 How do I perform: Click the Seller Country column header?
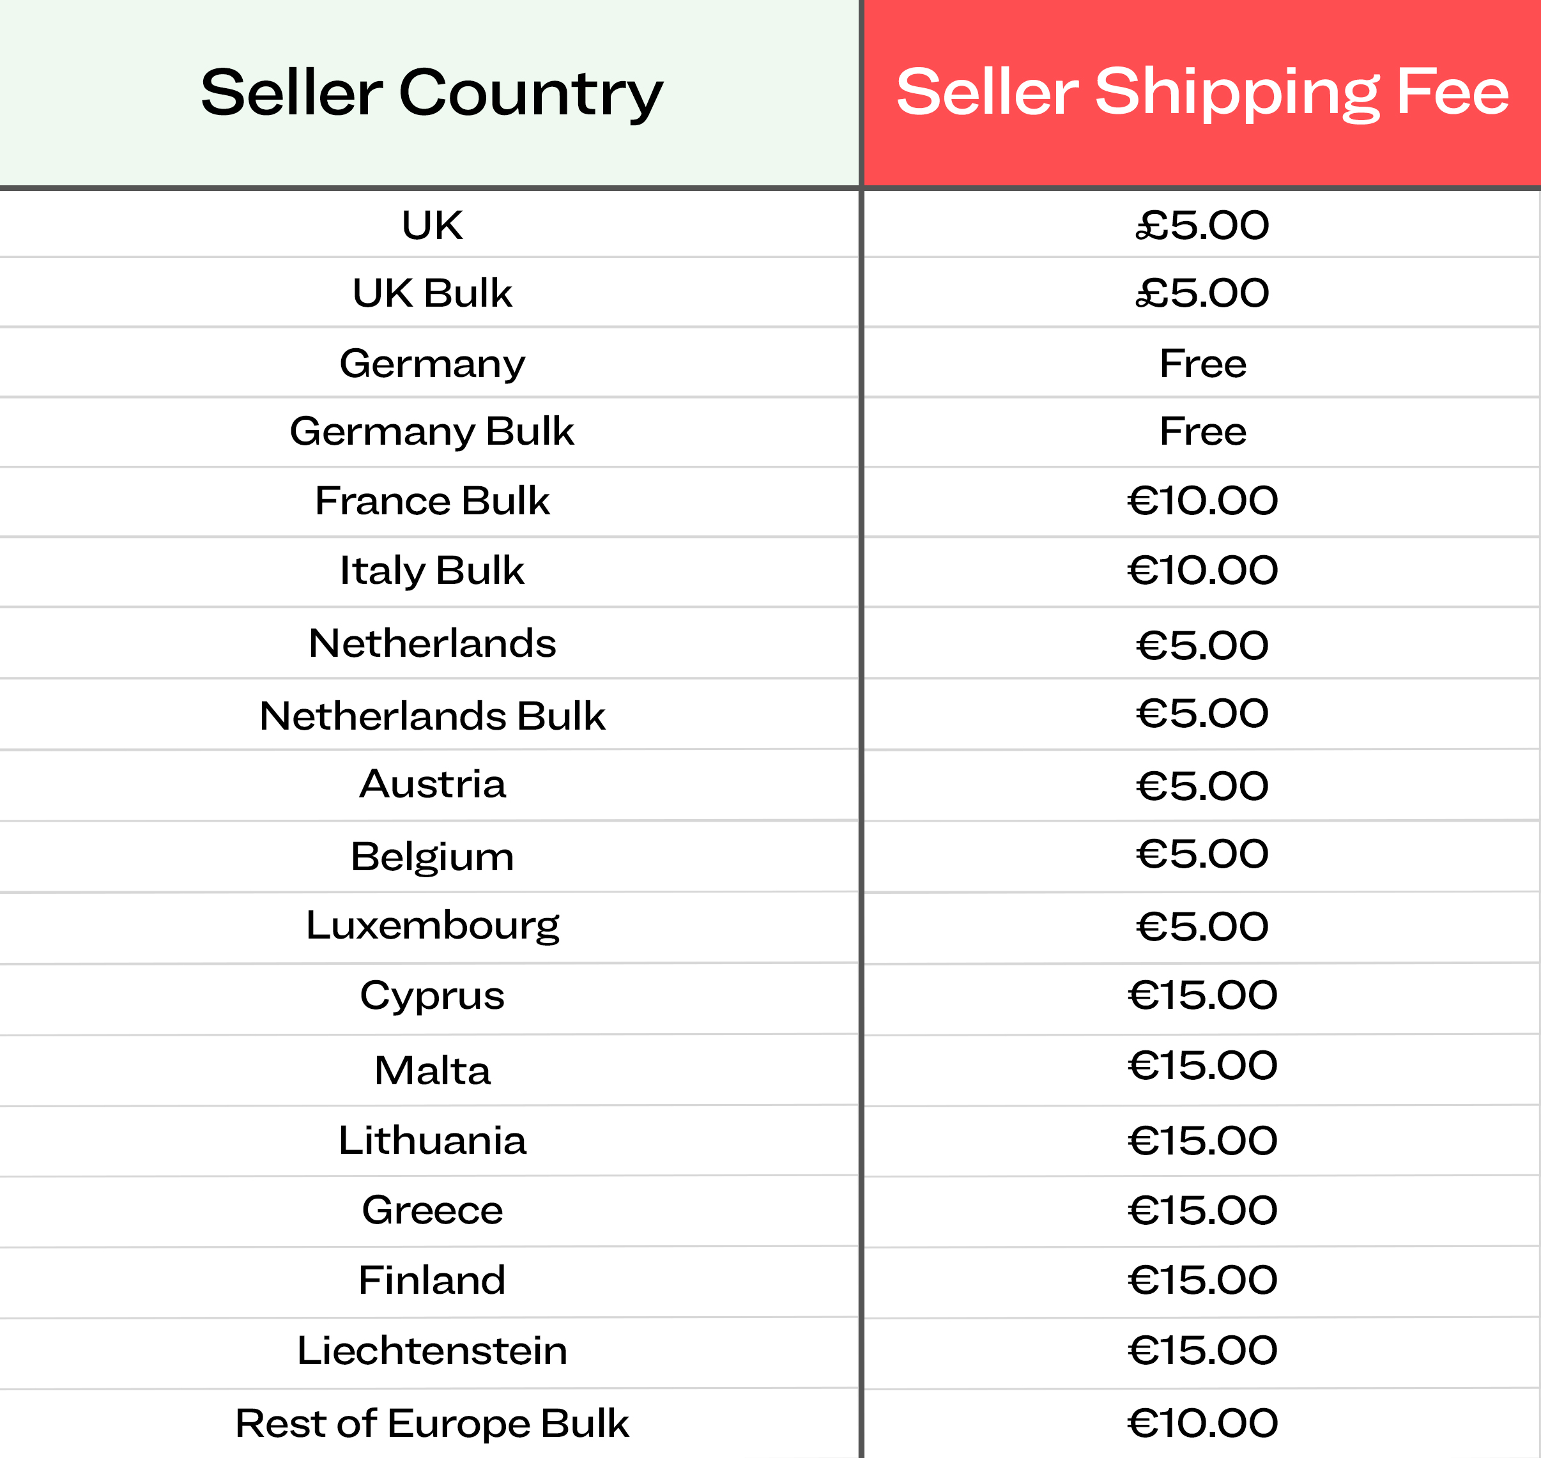point(431,93)
